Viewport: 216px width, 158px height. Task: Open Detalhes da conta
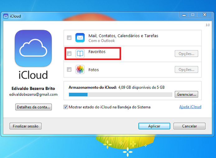(34, 107)
